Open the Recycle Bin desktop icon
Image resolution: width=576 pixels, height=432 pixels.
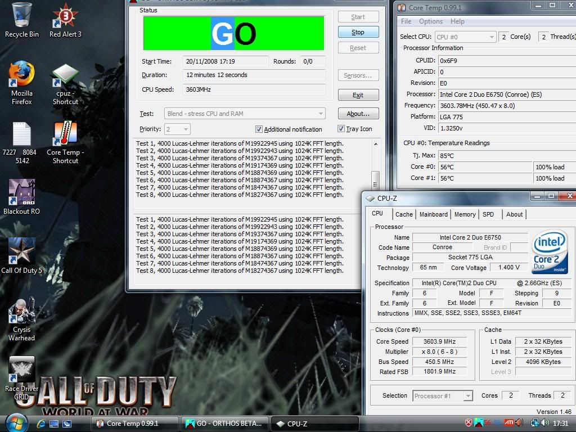pos(21,16)
